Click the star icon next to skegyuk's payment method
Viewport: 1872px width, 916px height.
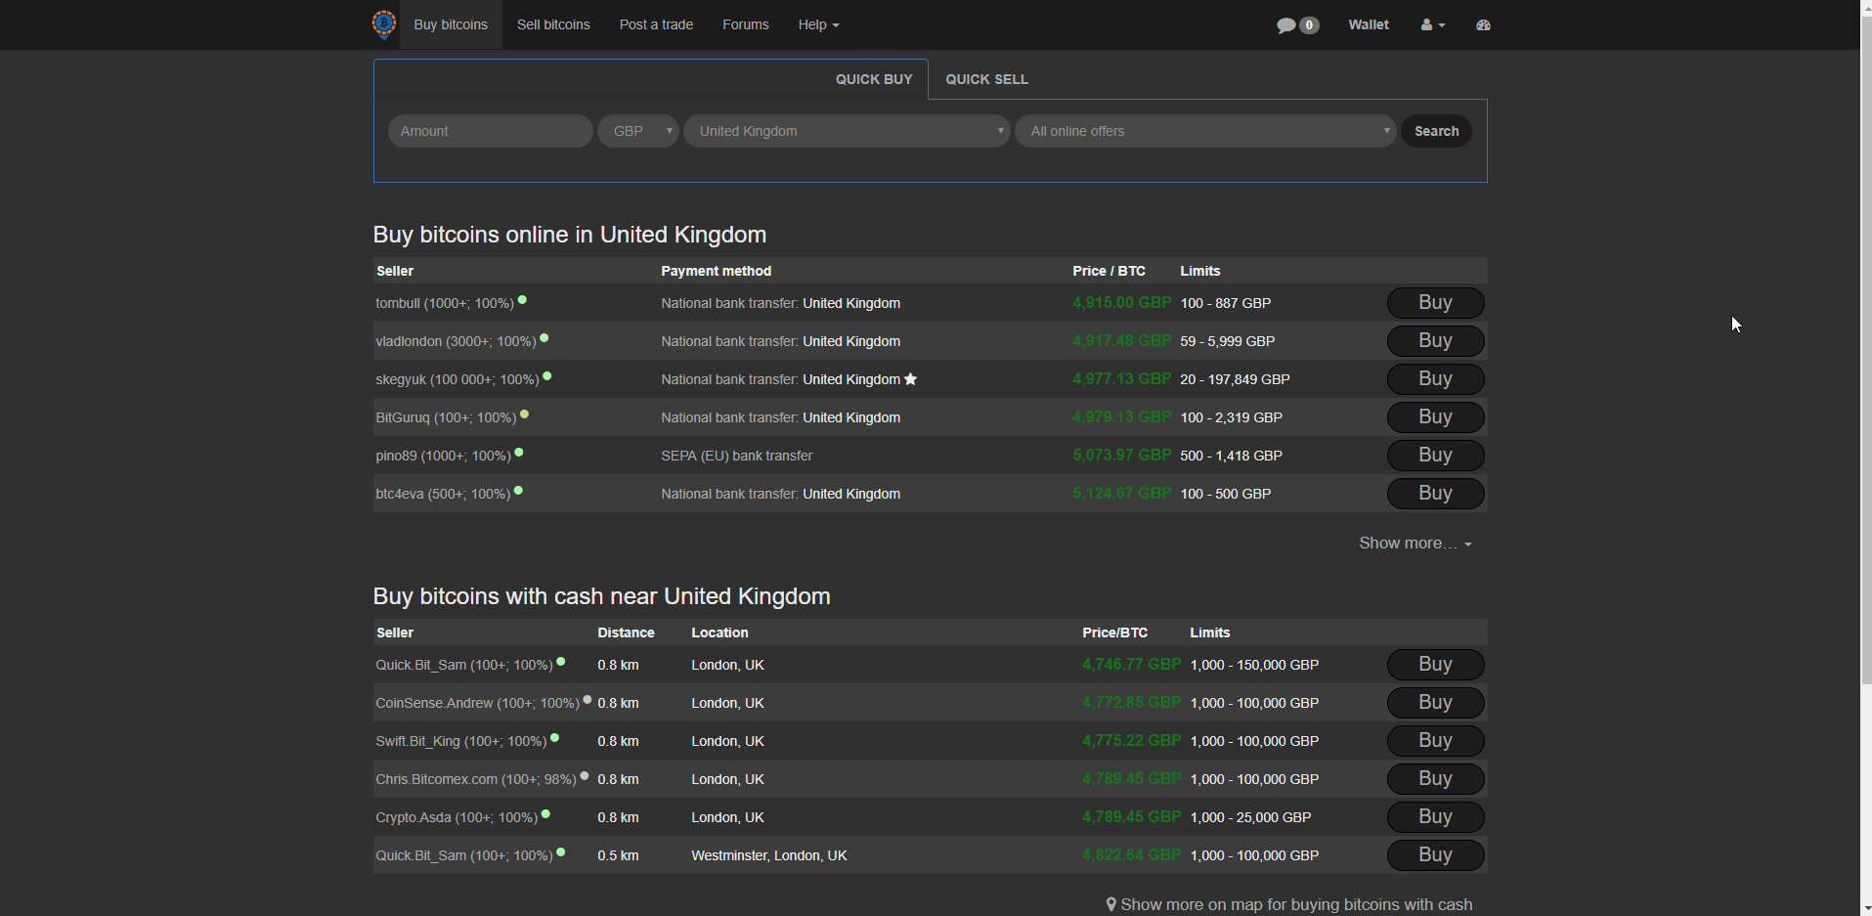pos(911,379)
